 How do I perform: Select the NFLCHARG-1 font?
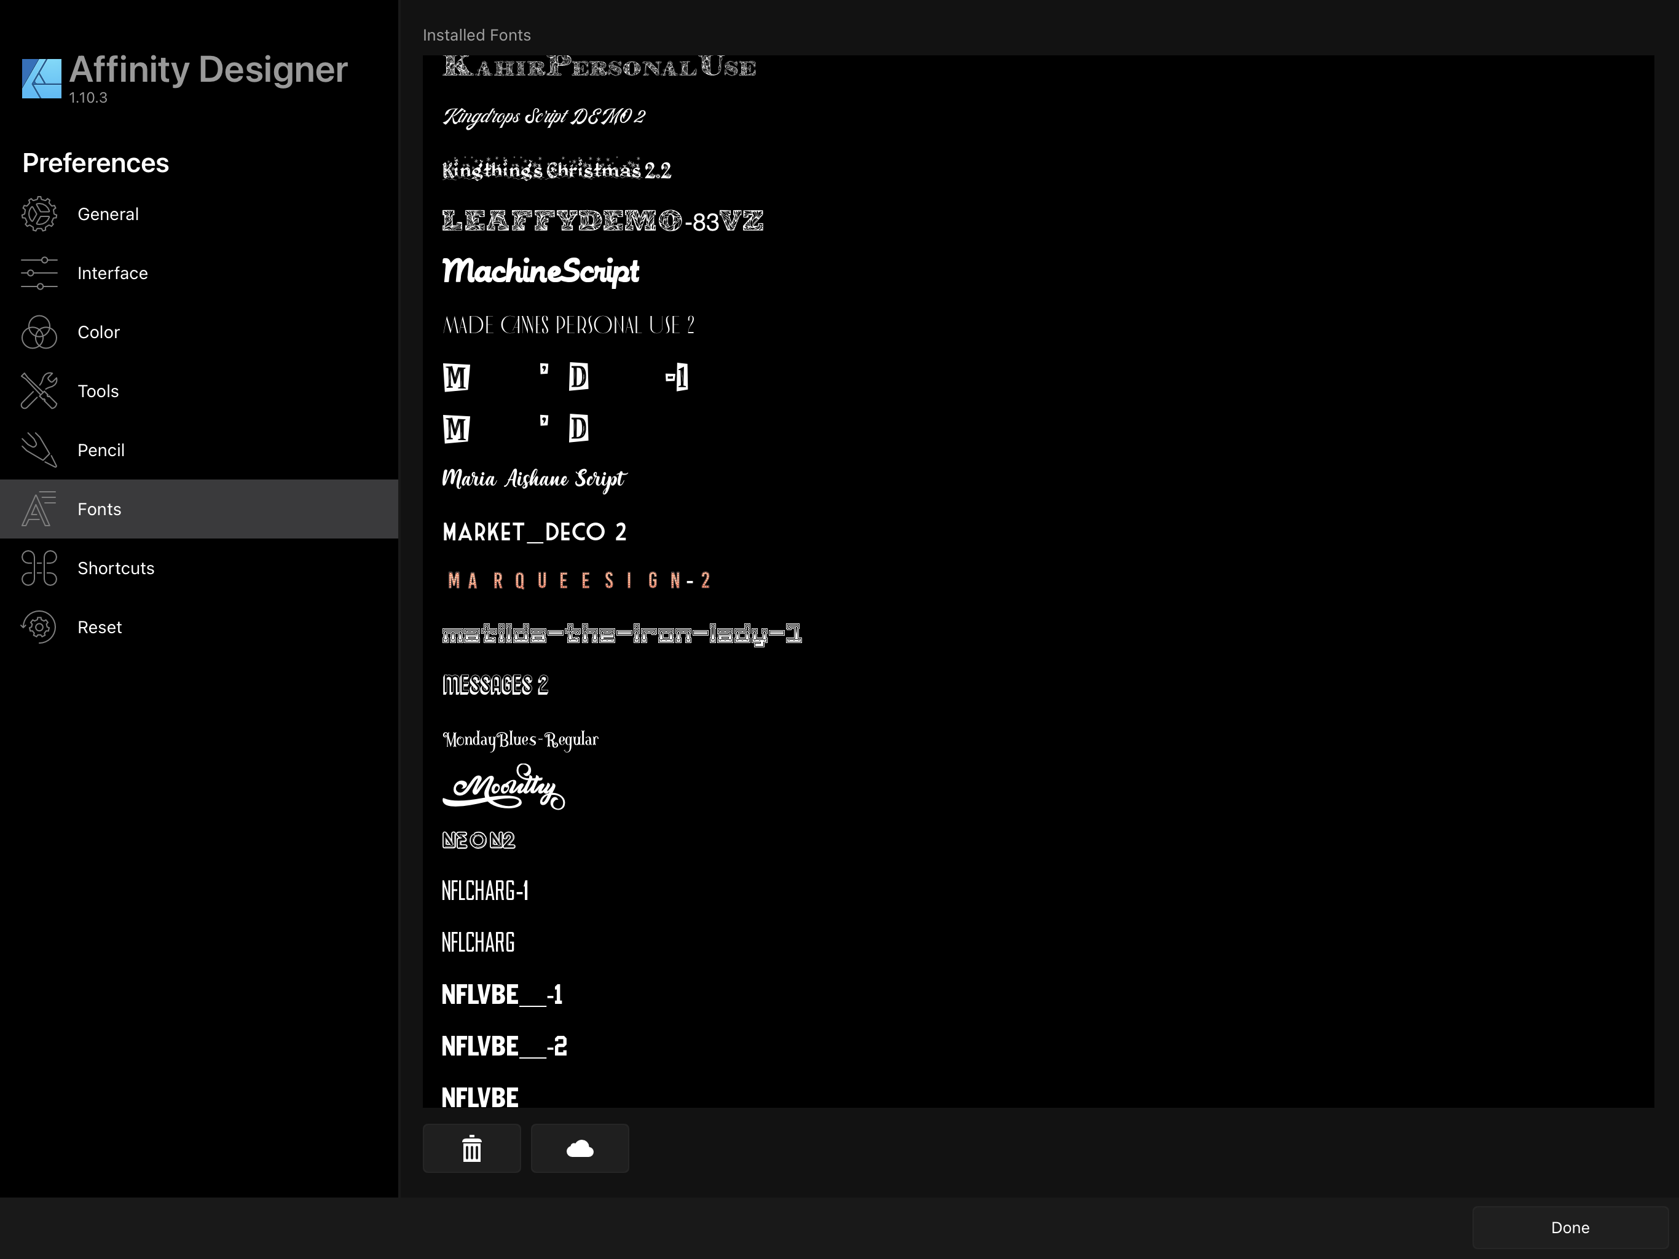click(485, 891)
